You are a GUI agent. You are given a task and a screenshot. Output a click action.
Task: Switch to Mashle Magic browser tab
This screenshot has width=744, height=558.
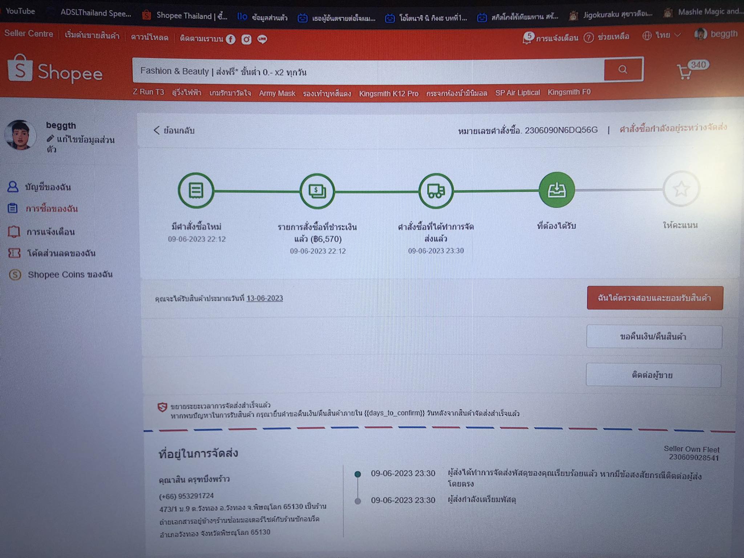point(704,12)
